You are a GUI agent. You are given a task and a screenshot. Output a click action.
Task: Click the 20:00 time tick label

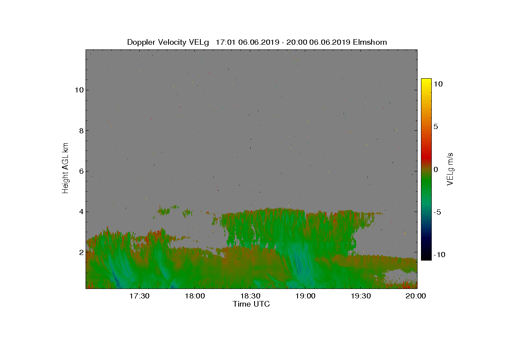[x=416, y=296]
